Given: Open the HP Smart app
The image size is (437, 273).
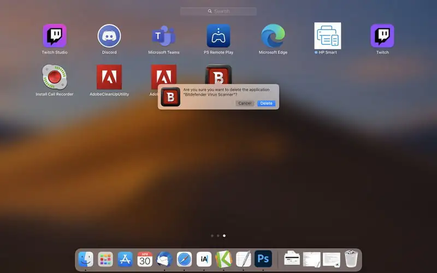Looking at the screenshot, I should (x=328, y=35).
